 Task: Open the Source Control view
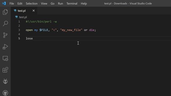pyautogui.click(x=5, y=35)
